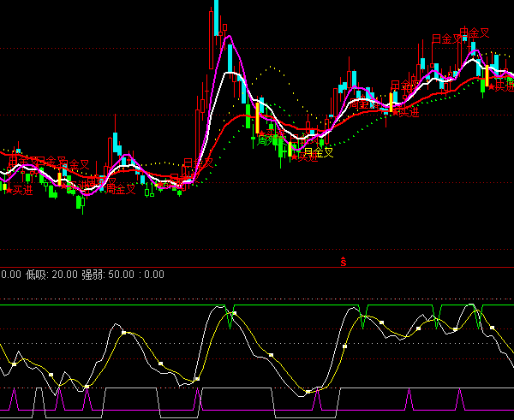Click the red divider between chart panels

[x=171, y=267]
